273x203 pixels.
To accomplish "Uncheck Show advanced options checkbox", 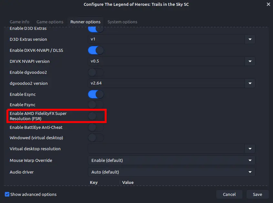I will [7, 194].
